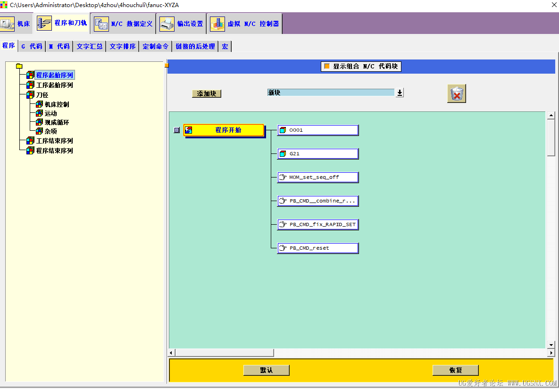The width and height of the screenshot is (559, 389).
Task: Select the MOM_set_seq_off command block
Action: coord(318,178)
